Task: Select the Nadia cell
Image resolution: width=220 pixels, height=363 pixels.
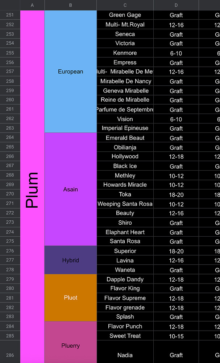Action: click(x=125, y=355)
